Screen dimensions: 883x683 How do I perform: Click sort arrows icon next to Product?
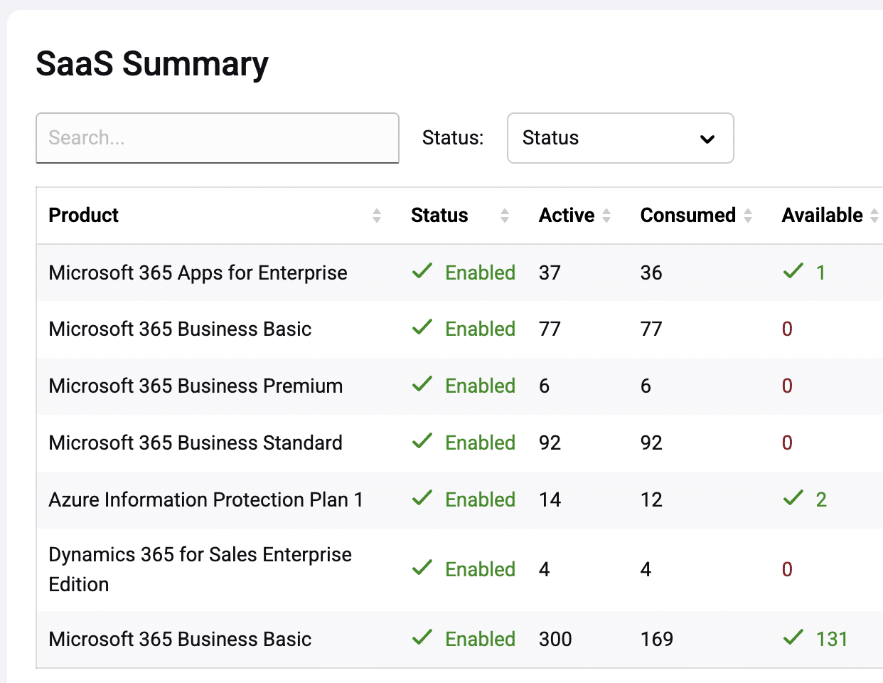(377, 216)
